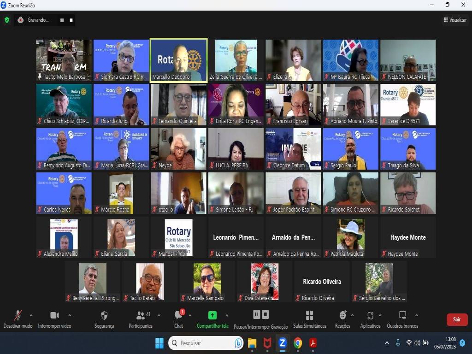
Task: Pause recording in top recording bar
Action: tap(62, 20)
